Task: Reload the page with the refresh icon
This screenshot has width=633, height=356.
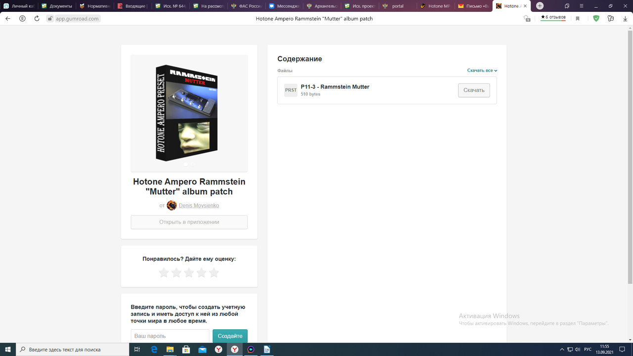Action: (x=37, y=18)
